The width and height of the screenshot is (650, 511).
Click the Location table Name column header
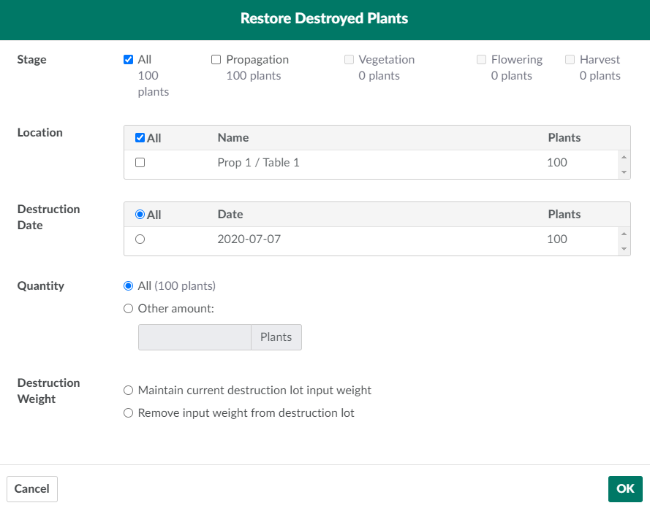(x=233, y=138)
